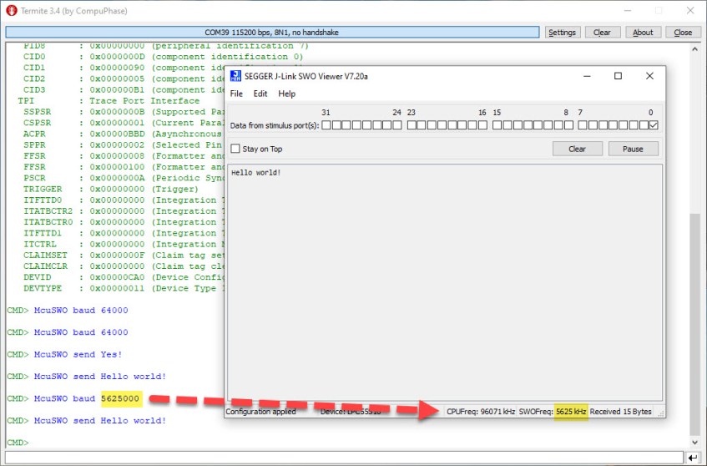
Task: Click the COM39 115200 bps connection bar
Action: (x=272, y=33)
